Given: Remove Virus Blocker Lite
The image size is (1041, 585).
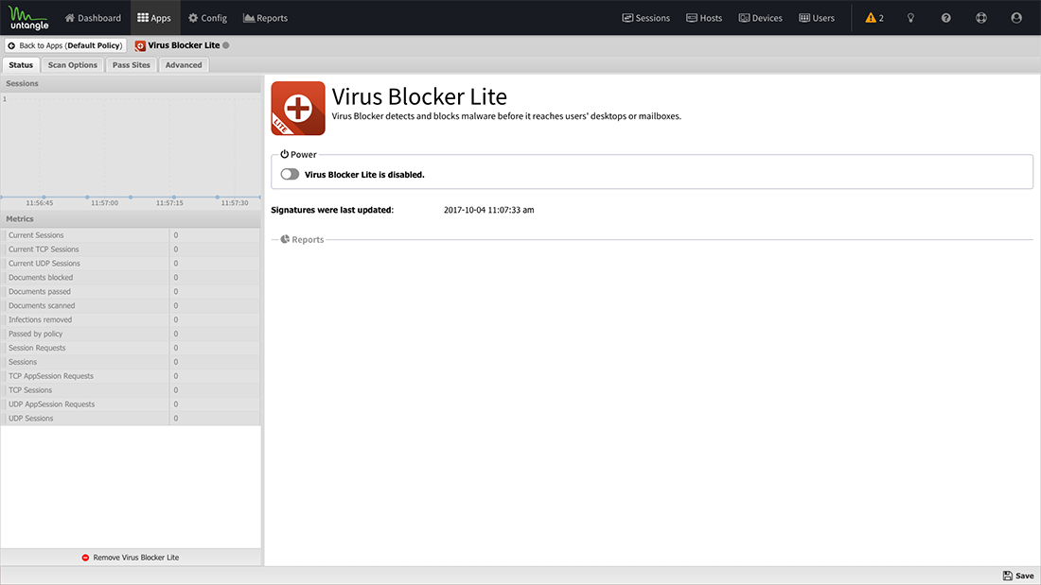Looking at the screenshot, I should click(131, 558).
